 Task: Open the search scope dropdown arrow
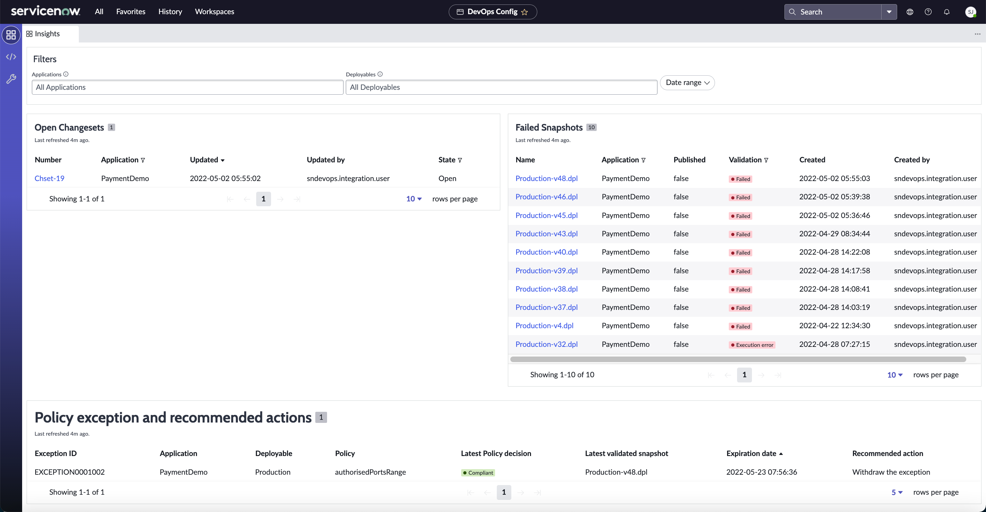pos(889,12)
